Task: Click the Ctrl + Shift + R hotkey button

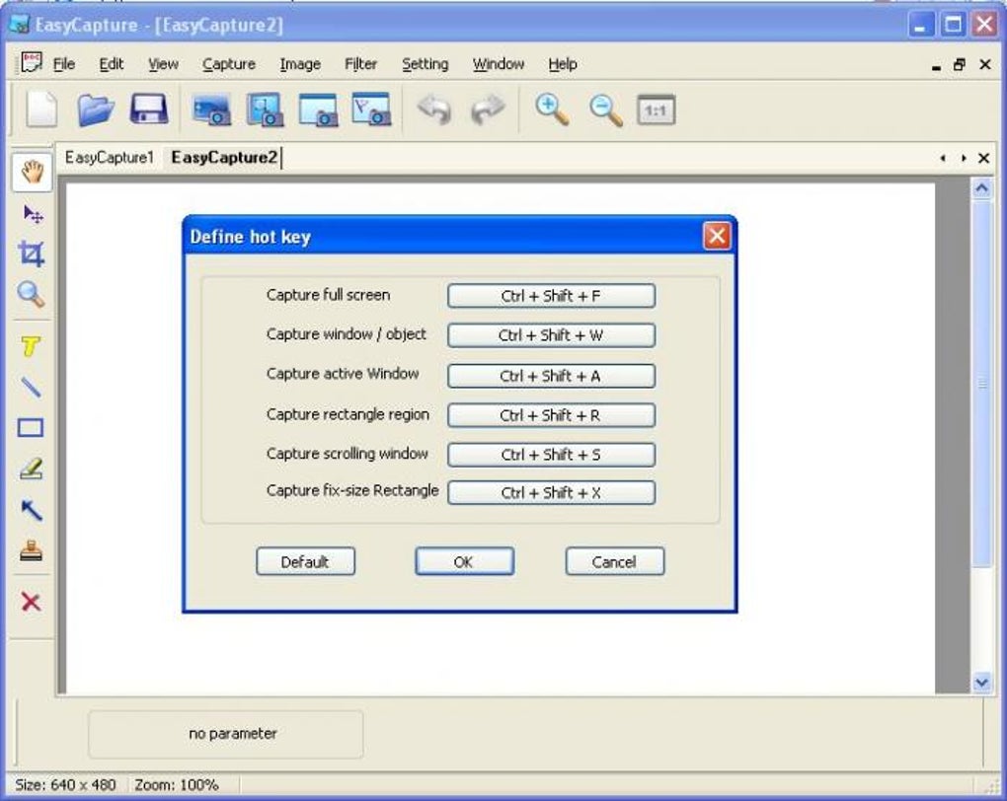Action: coord(551,415)
